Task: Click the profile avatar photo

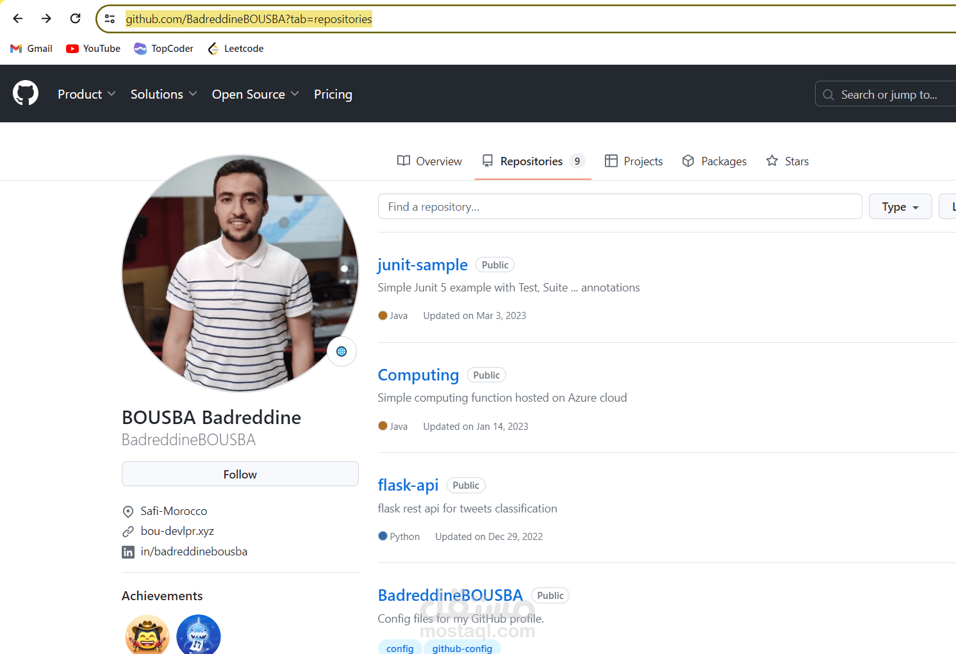Action: (x=240, y=273)
